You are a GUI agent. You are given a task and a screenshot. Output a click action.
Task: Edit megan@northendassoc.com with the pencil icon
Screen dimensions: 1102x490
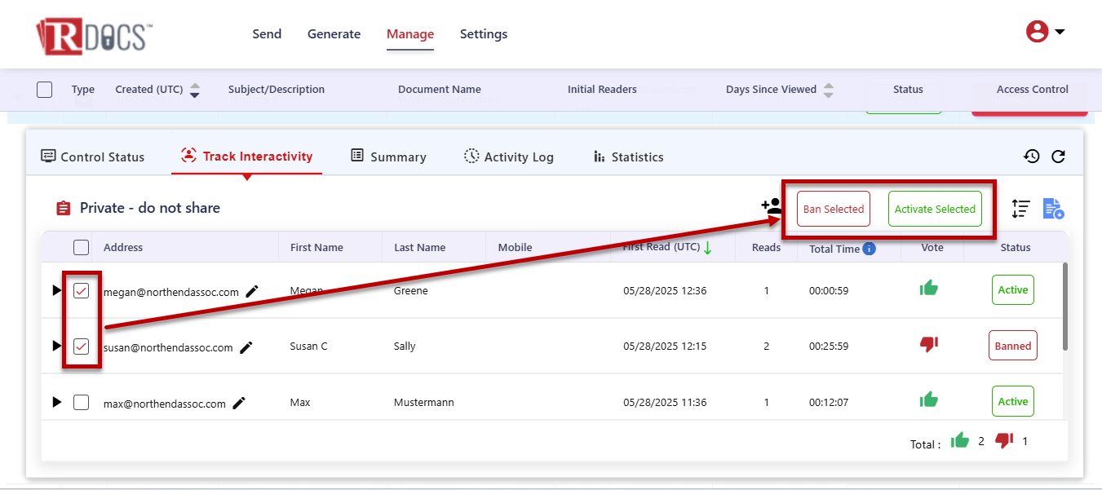(252, 291)
